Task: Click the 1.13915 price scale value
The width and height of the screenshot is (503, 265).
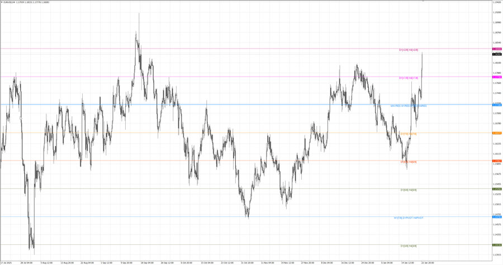Action: pyautogui.click(x=497, y=255)
